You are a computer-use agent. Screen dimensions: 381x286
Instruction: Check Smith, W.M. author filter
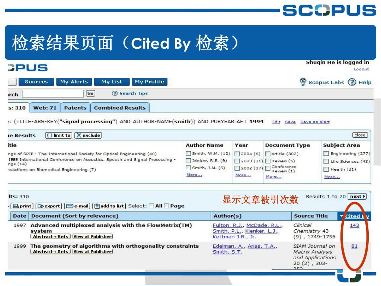click(188, 153)
